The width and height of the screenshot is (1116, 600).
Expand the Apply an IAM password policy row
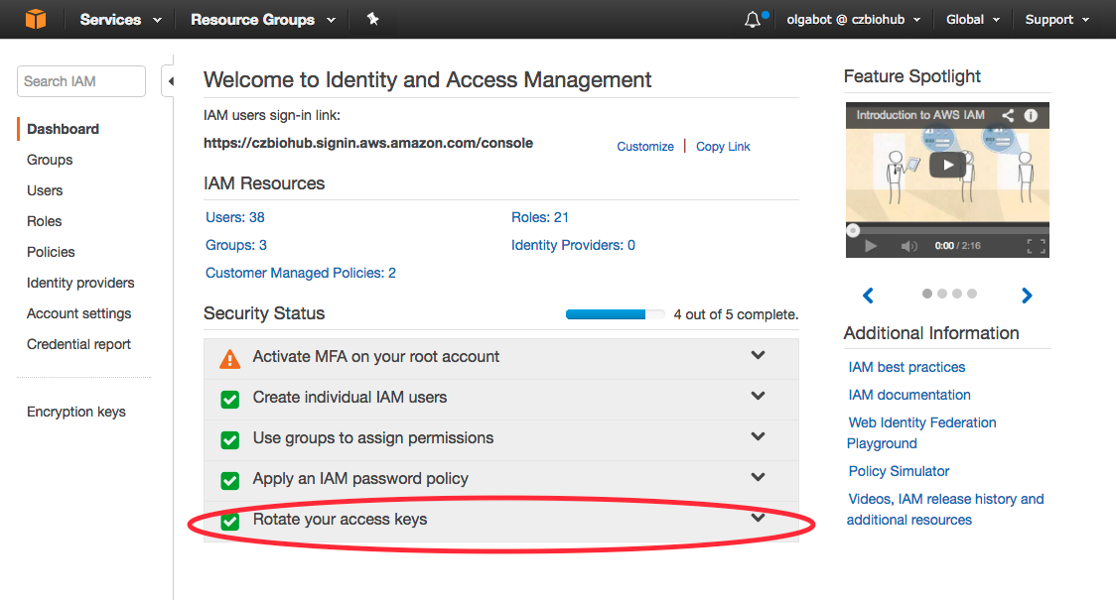pyautogui.click(x=758, y=477)
